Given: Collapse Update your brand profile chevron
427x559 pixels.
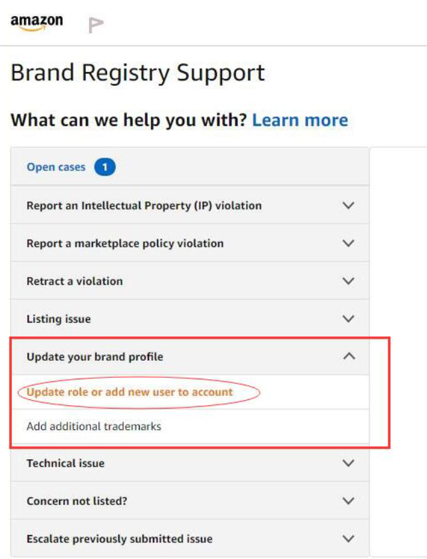Looking at the screenshot, I should point(349,356).
